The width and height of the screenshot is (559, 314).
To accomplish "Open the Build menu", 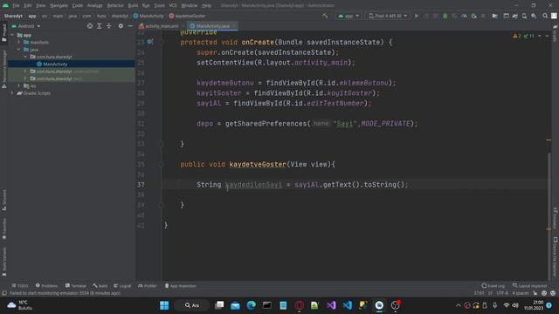I will [x=133, y=5].
